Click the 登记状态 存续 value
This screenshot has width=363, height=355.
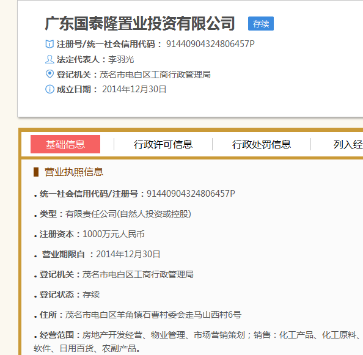(91, 295)
